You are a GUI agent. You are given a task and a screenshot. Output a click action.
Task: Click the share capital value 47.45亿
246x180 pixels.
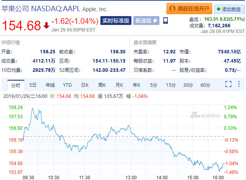tap(232, 61)
